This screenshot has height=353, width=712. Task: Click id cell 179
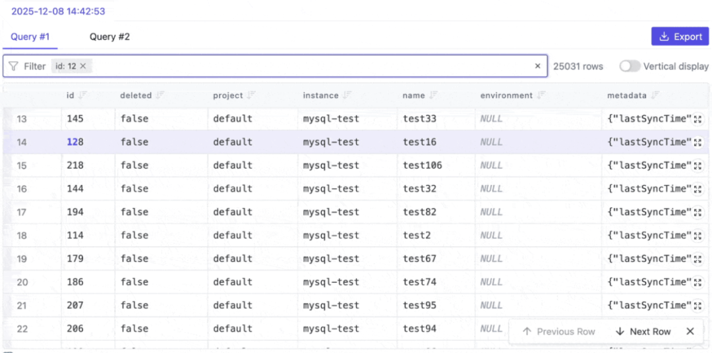point(75,259)
